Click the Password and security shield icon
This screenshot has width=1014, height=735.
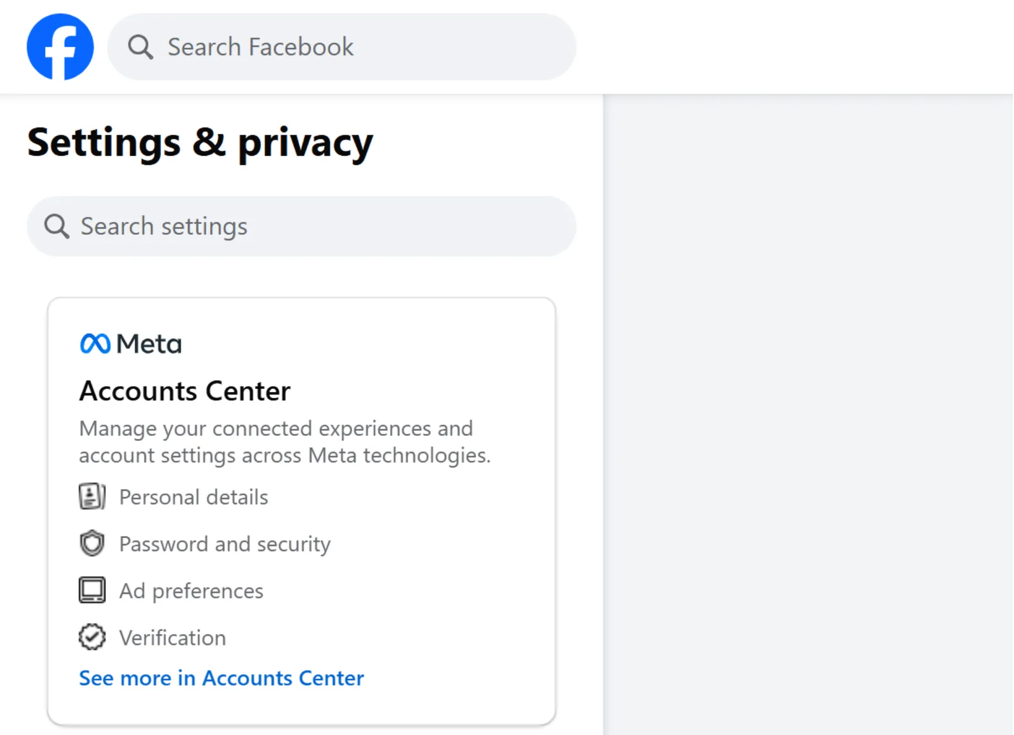pyautogui.click(x=92, y=544)
